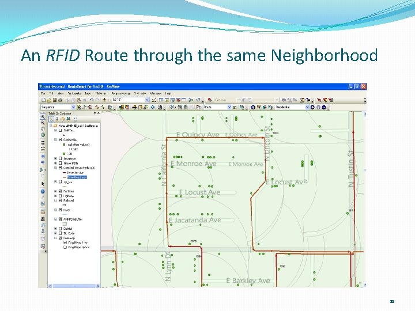Click the blue diamond arrows icon on second toolbar

(x=153, y=107)
